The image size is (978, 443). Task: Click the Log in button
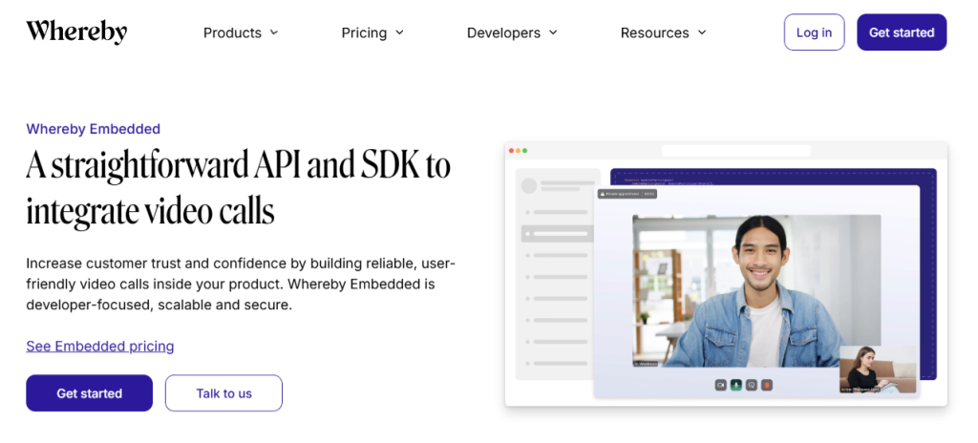click(x=814, y=32)
